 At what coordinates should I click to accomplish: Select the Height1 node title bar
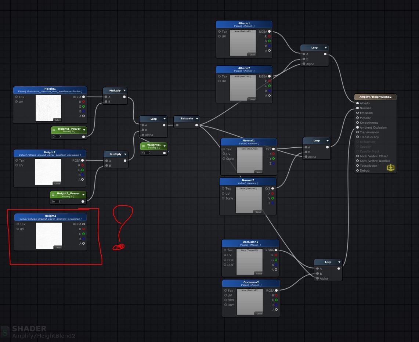50,90
